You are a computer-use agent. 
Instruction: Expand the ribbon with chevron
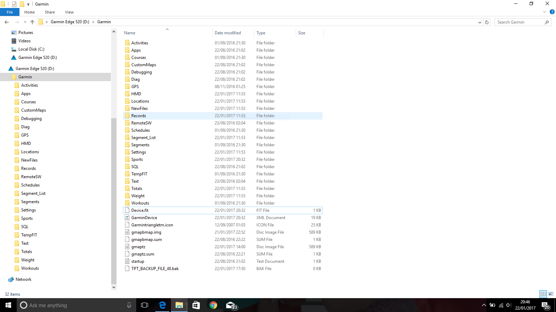click(545, 12)
